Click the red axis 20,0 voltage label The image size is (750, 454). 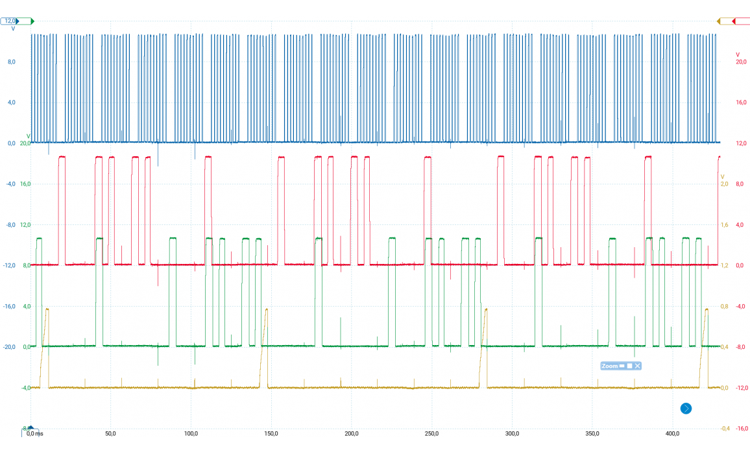click(x=741, y=62)
